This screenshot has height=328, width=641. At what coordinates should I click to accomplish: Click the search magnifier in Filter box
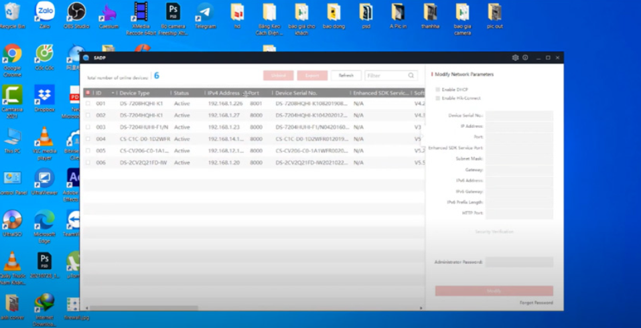412,76
